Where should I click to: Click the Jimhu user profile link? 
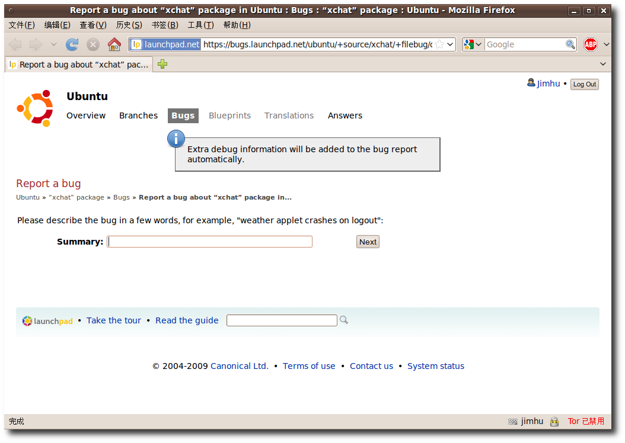click(548, 84)
